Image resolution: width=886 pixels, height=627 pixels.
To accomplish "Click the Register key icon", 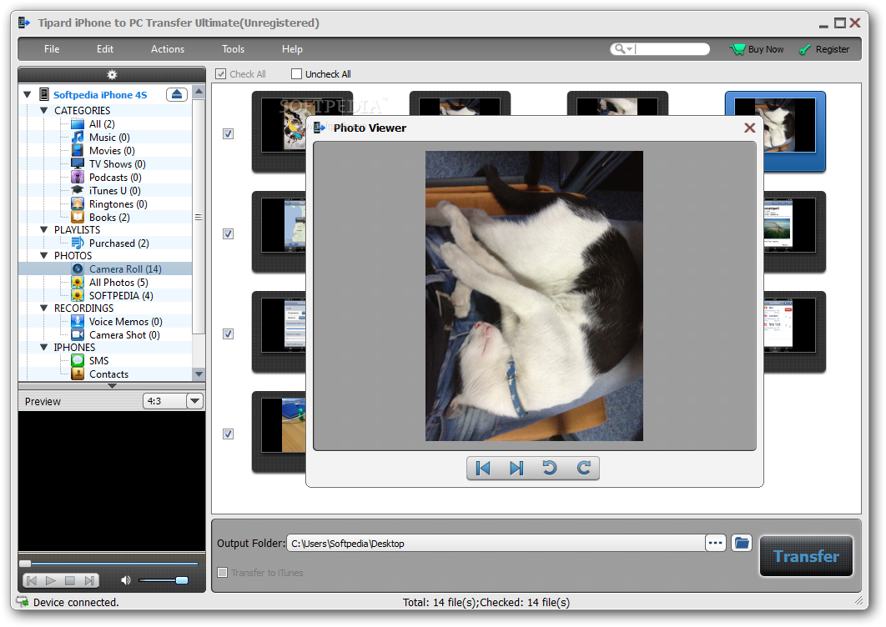I will point(804,50).
